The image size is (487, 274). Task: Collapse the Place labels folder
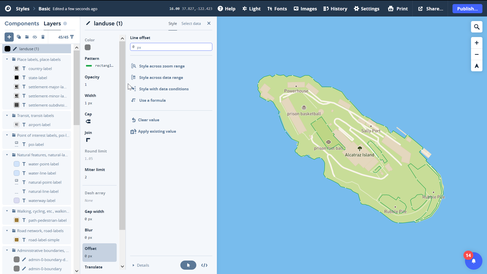[x=7, y=59]
